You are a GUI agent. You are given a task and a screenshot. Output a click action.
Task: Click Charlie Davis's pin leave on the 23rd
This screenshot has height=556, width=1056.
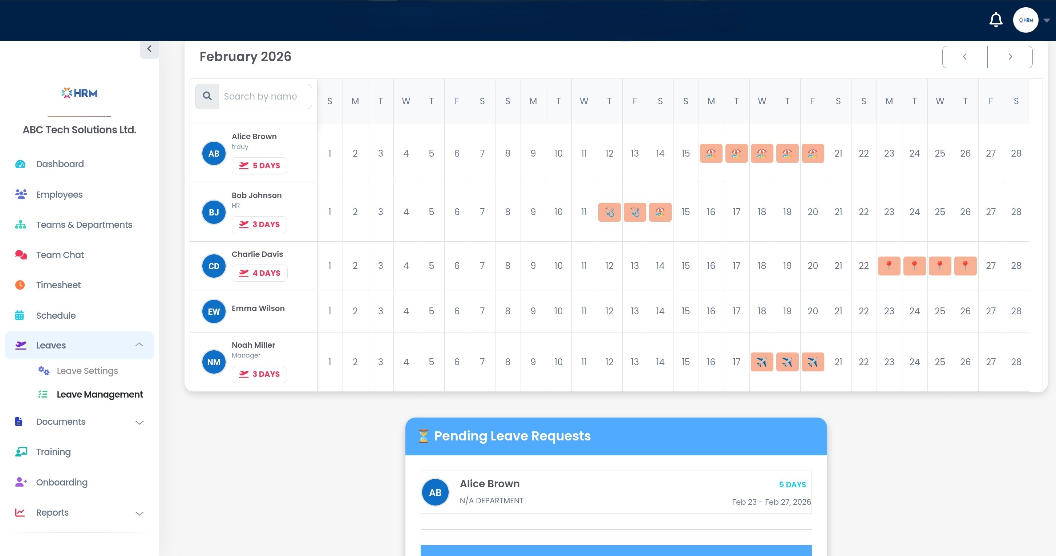point(889,266)
